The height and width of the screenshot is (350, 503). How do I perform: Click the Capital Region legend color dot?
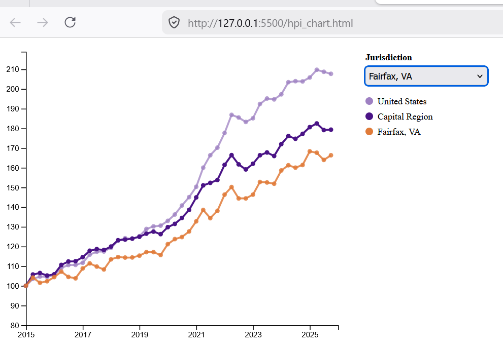(x=370, y=116)
